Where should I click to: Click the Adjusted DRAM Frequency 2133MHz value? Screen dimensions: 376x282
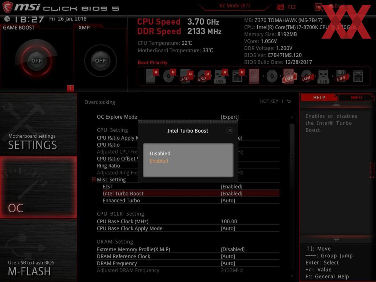[232, 270]
